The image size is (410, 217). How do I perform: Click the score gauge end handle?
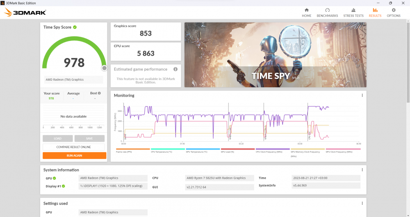104,68
